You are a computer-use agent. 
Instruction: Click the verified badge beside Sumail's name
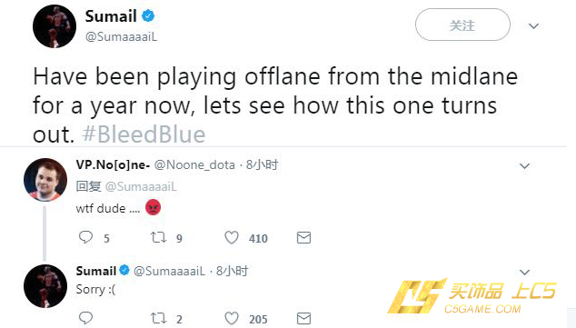coord(148,15)
